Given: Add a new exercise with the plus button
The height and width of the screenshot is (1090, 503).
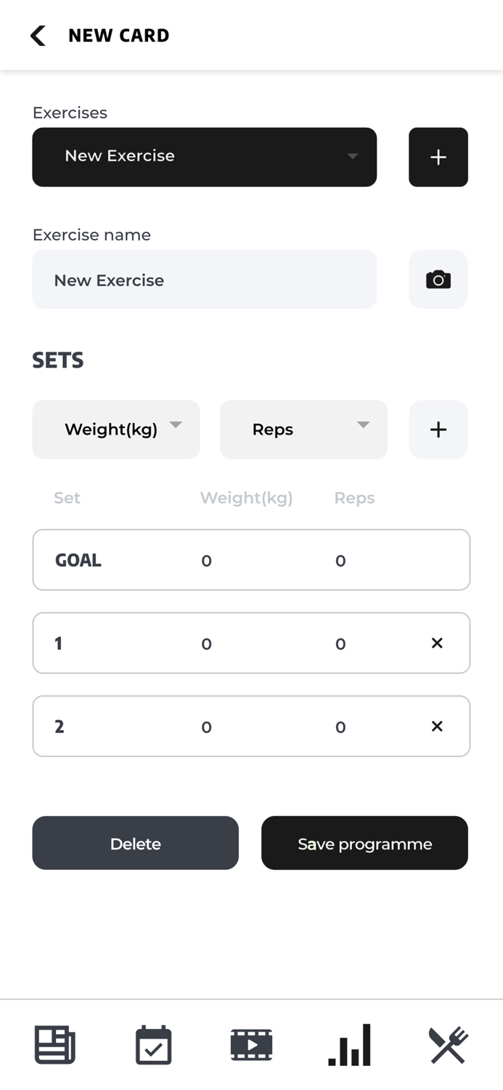Looking at the screenshot, I should (x=438, y=157).
